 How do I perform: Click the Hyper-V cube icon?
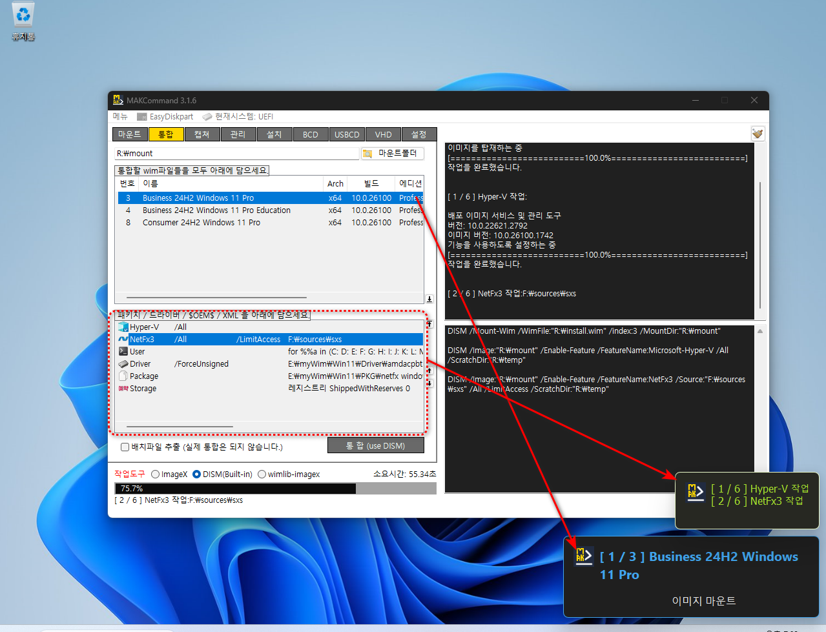[x=123, y=327]
